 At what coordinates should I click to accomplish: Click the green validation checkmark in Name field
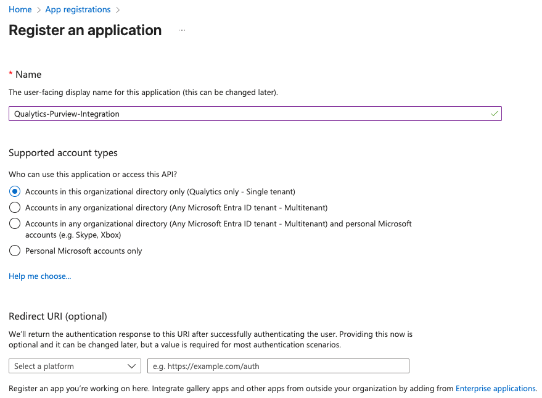(493, 114)
